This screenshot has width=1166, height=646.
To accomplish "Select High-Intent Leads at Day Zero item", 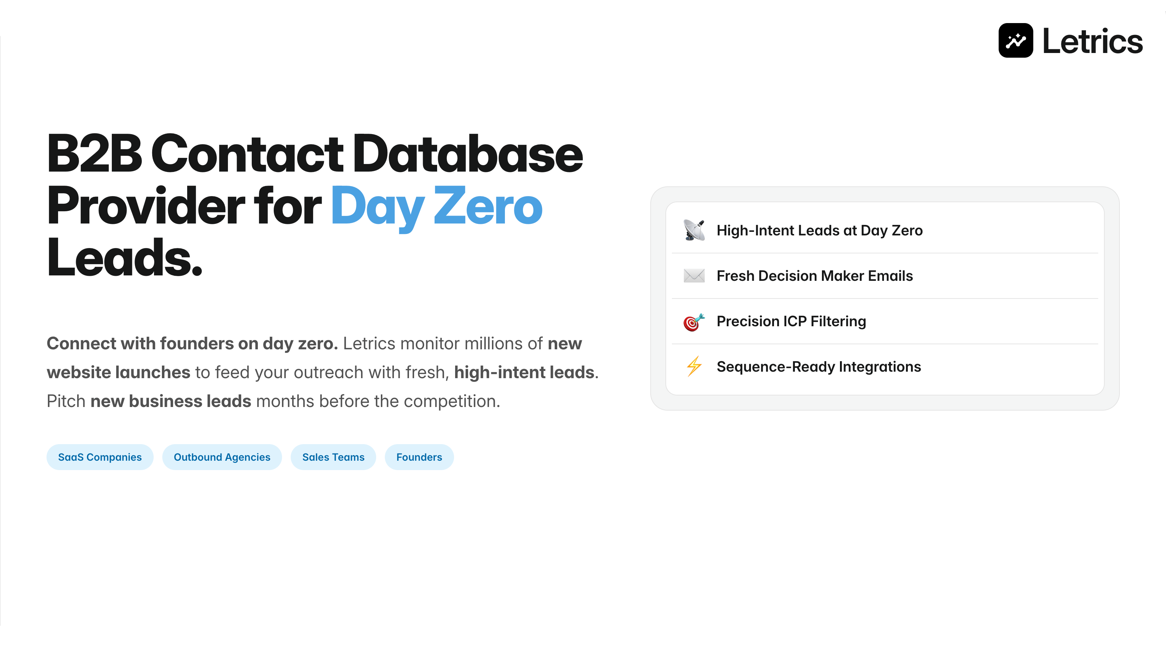I will coord(819,230).
